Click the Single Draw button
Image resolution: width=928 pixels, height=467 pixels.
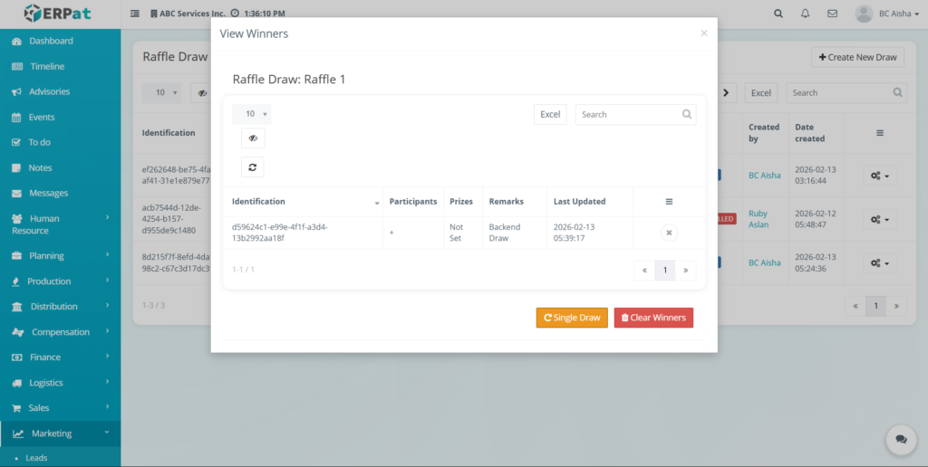[572, 318]
